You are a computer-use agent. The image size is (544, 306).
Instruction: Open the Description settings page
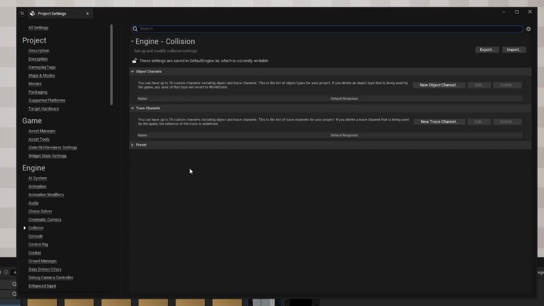point(39,51)
